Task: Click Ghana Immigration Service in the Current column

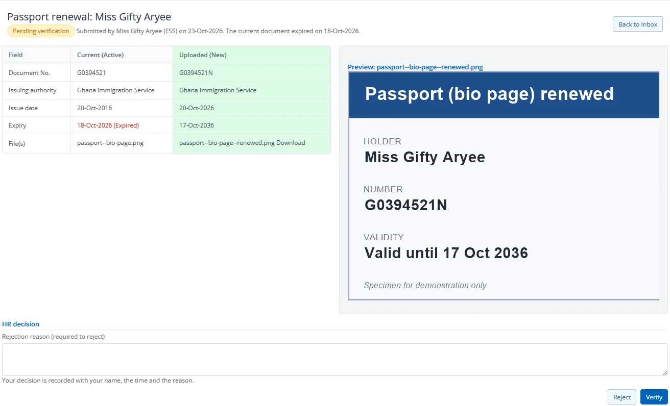Action: tap(116, 90)
